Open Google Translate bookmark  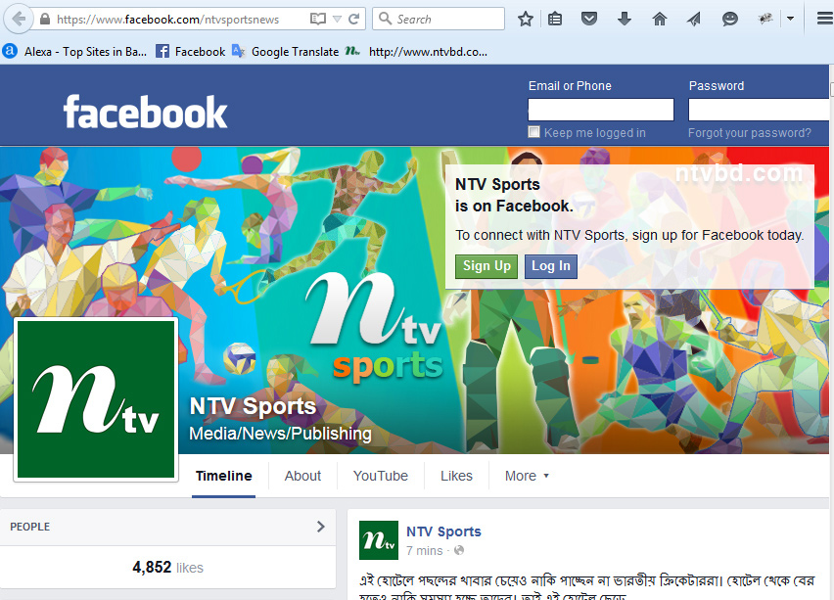pyautogui.click(x=285, y=52)
